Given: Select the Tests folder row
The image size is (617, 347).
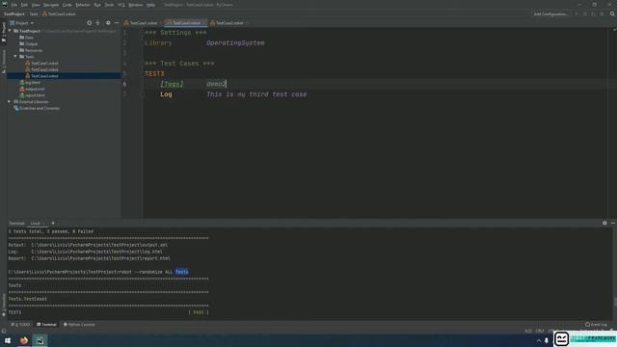Looking at the screenshot, I should (x=65, y=57).
